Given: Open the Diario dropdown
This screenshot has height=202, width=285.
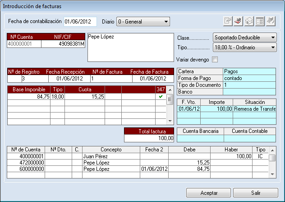Looking at the screenshot, I should pos(142,21).
